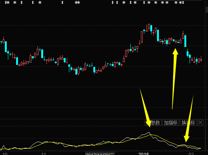This screenshot has width=208, height=155.
Task: Click the white indicator line's highest peak
Action: coord(149,132)
